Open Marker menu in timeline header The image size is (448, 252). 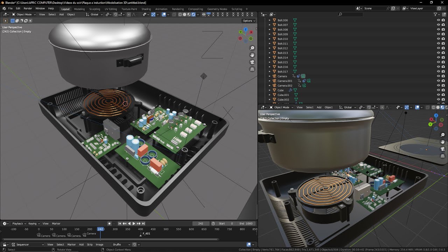click(x=56, y=223)
